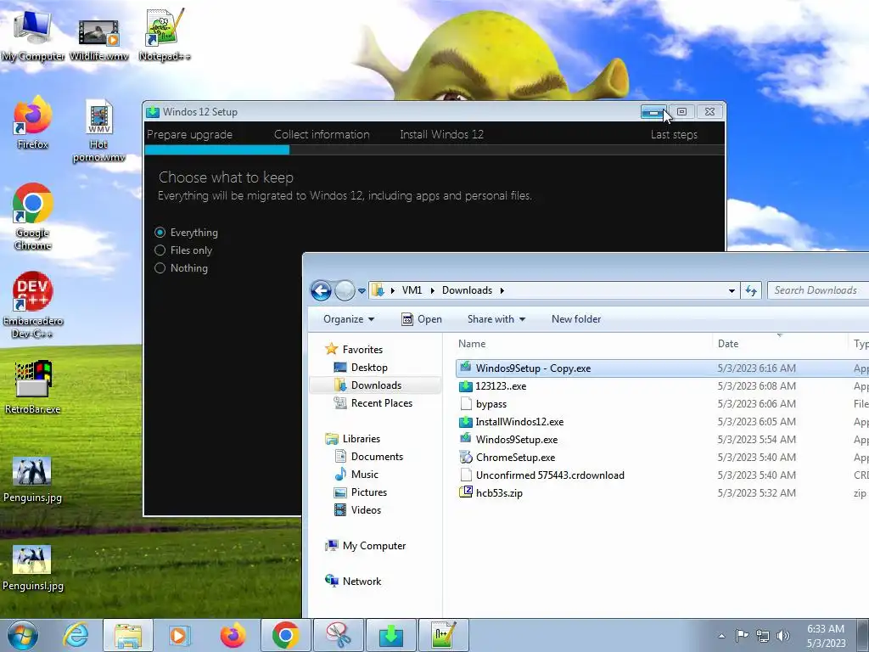Screen dimensions: 869x652
Task: Select the 123123..exe file icon
Action: coord(466,386)
